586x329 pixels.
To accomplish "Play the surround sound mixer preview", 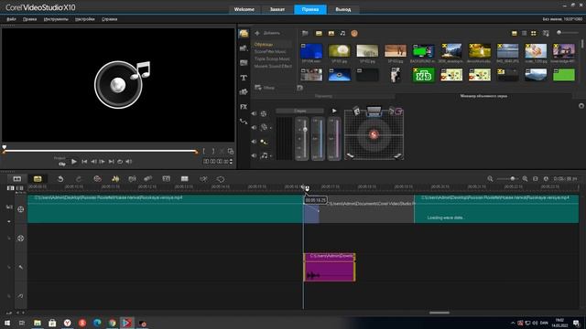I will coord(334,111).
